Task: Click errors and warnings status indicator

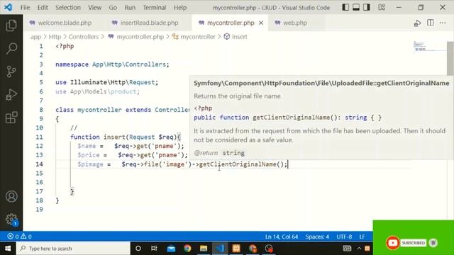Action: coord(19,237)
